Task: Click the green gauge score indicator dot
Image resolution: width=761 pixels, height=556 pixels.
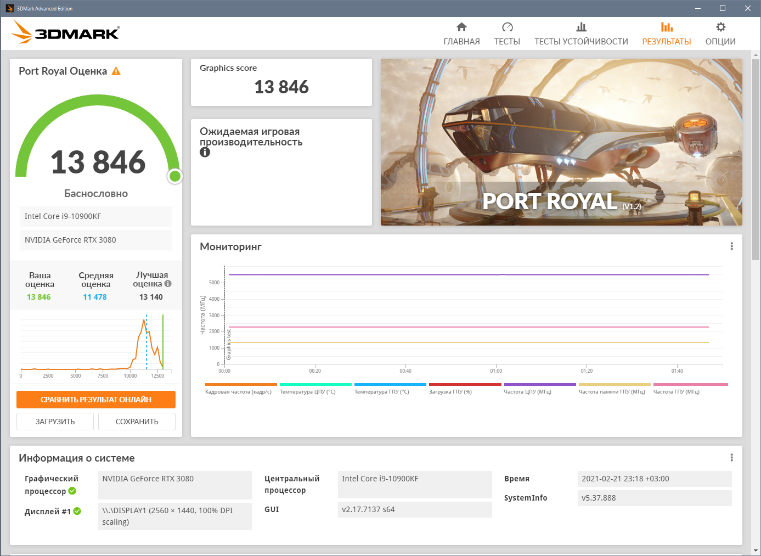Action: (x=175, y=176)
